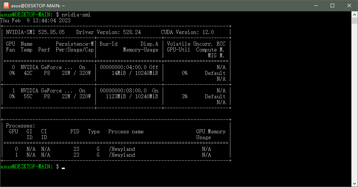Click the NVIDIA-SMI 525.85.05 version text
The height and width of the screenshot is (187, 358).
(x=35, y=32)
